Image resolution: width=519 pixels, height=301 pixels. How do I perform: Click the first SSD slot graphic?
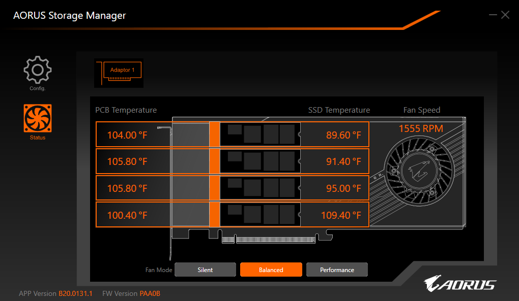(259, 135)
